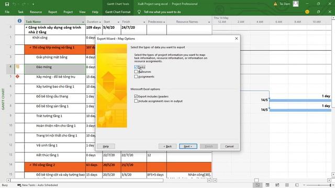Click New Tasks Auto Scheduled status icon
The height and width of the screenshot is (188, 335).
(x=19, y=185)
